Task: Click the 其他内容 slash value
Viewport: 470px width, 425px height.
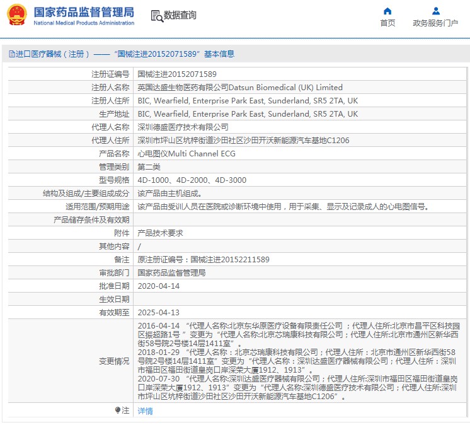Action: point(139,247)
